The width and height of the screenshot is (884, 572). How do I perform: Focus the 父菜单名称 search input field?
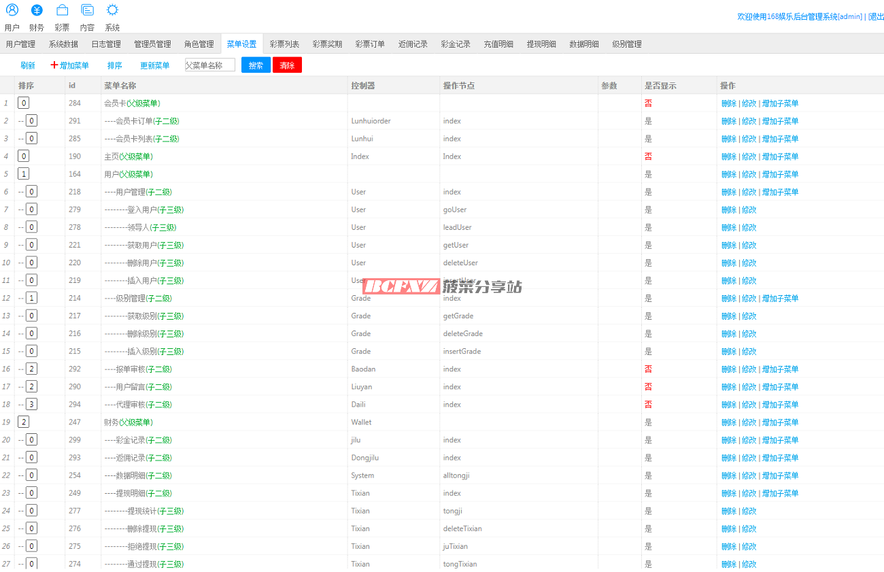pyautogui.click(x=210, y=65)
